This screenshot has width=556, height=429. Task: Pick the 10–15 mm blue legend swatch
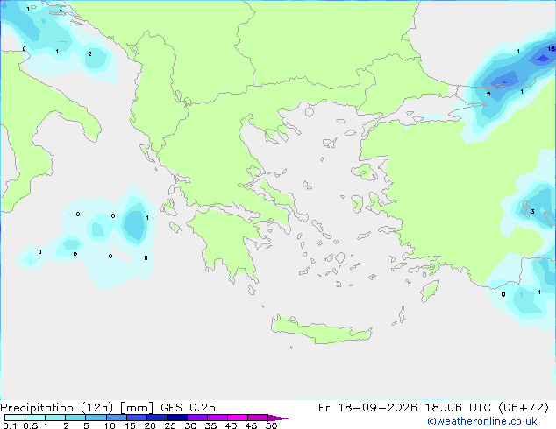[x=117, y=418]
